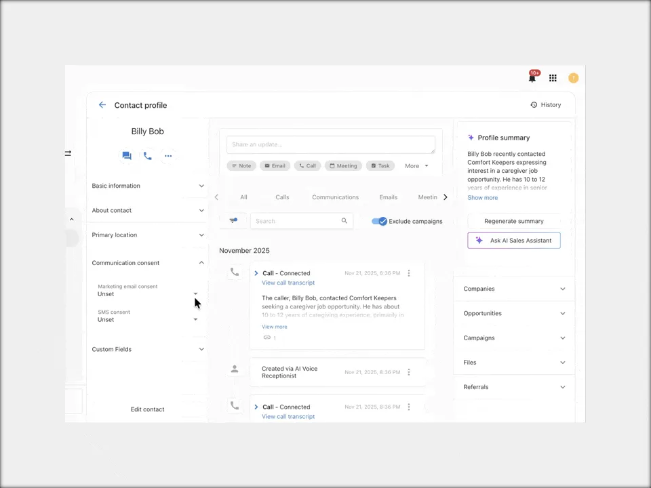Toggle the Exclude campaigns switch
Viewport: 651px width, 488px height.
379,221
